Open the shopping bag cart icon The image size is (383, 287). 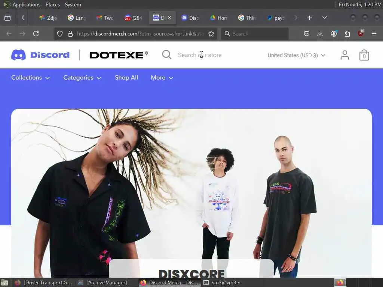click(364, 55)
